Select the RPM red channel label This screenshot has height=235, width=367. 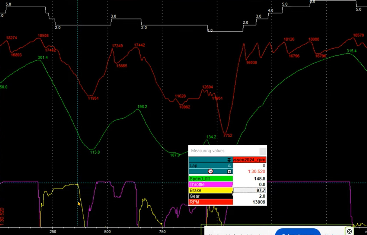[211, 202]
